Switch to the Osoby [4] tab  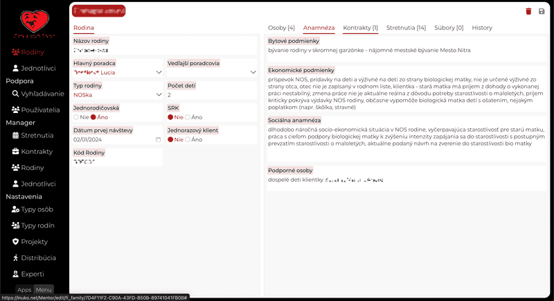tap(281, 28)
